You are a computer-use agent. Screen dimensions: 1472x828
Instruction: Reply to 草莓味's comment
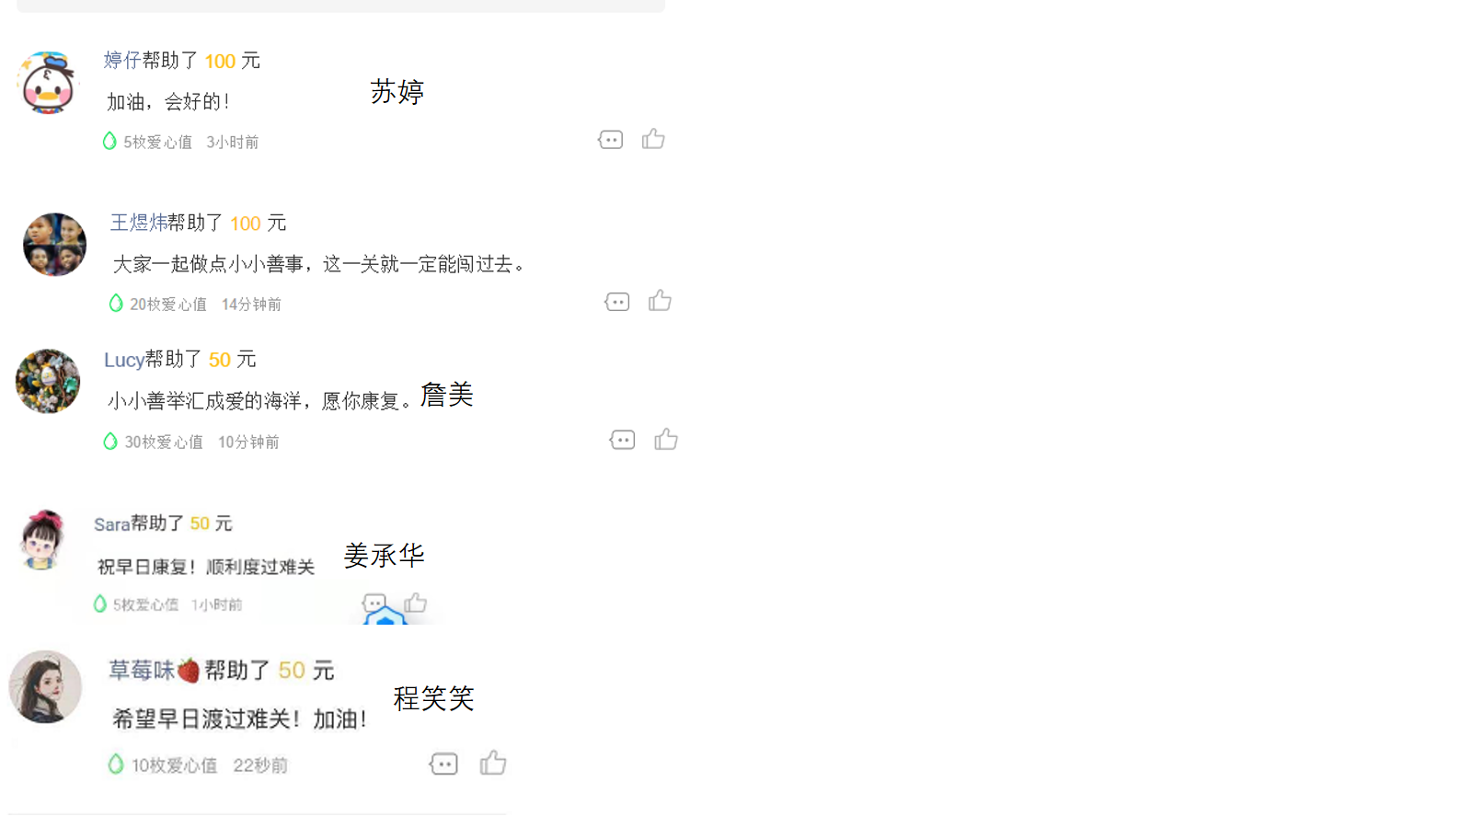pos(443,764)
